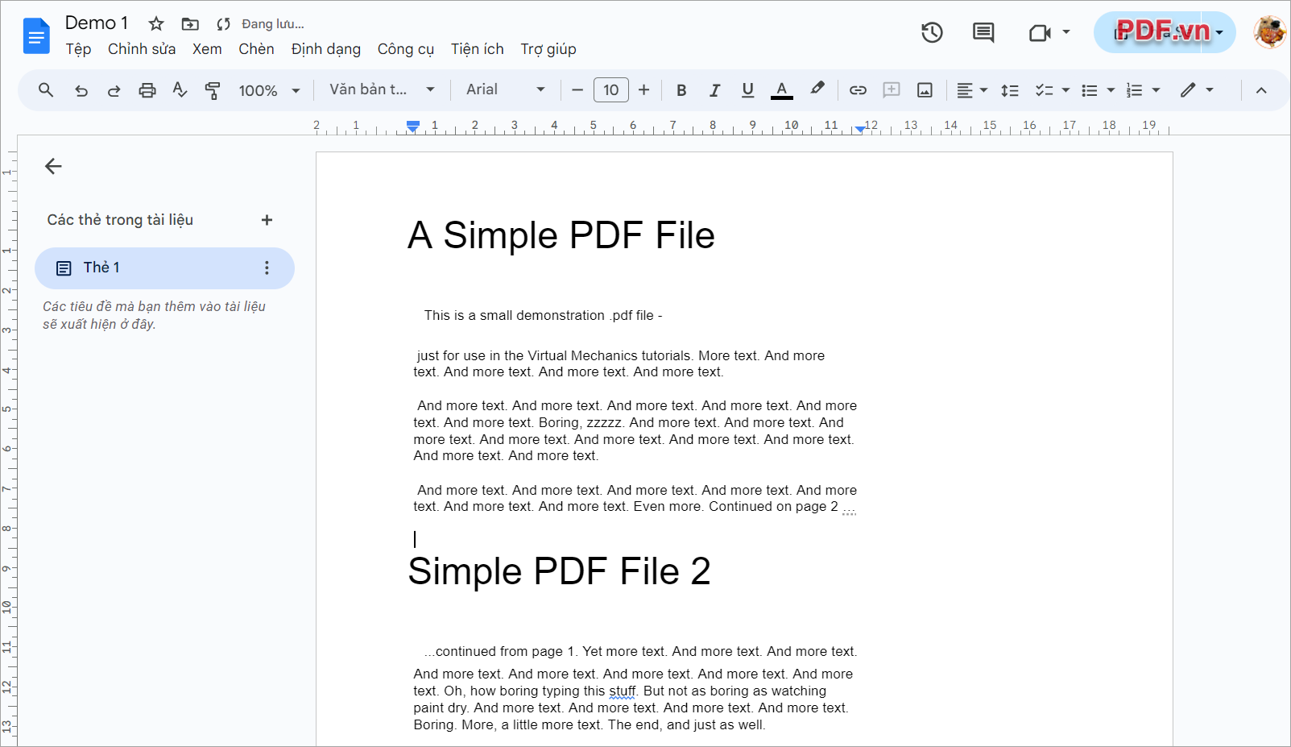Open the text alignment dropdown

click(972, 90)
